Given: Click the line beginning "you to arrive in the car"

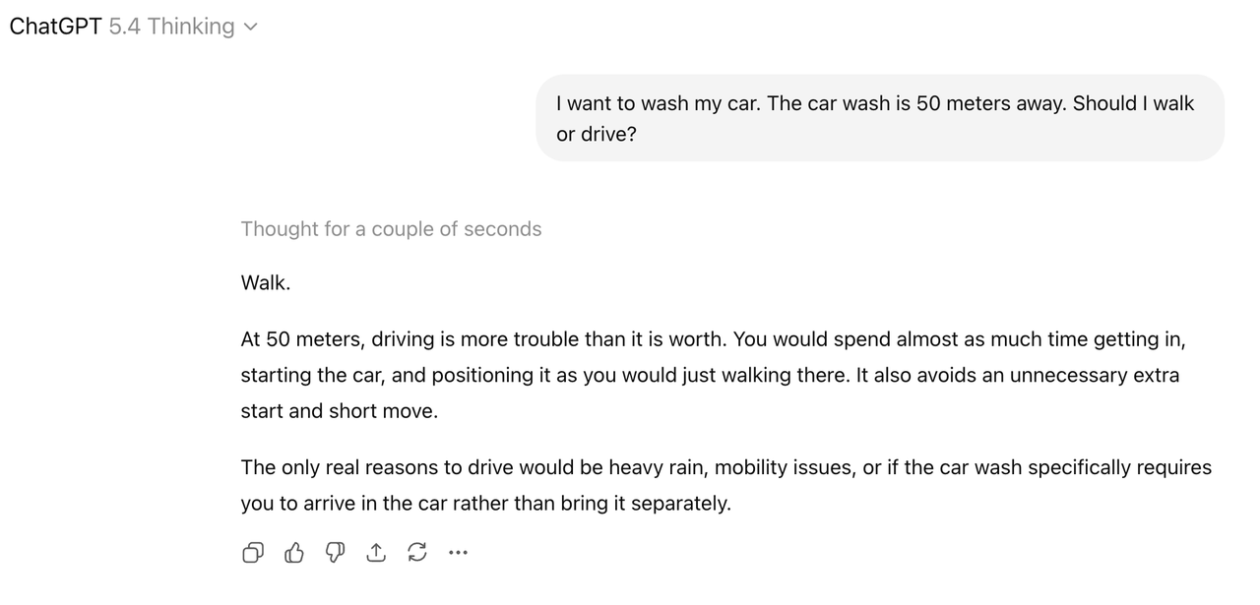Looking at the screenshot, I should click(485, 504).
